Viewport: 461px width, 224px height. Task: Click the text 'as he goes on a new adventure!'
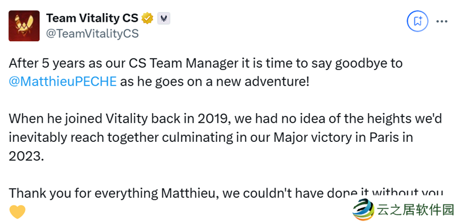coord(214,82)
